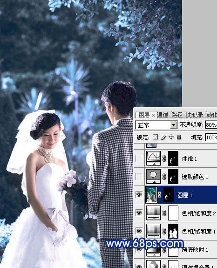Select the 色相/饱和度 2 layer name

tap(199, 213)
